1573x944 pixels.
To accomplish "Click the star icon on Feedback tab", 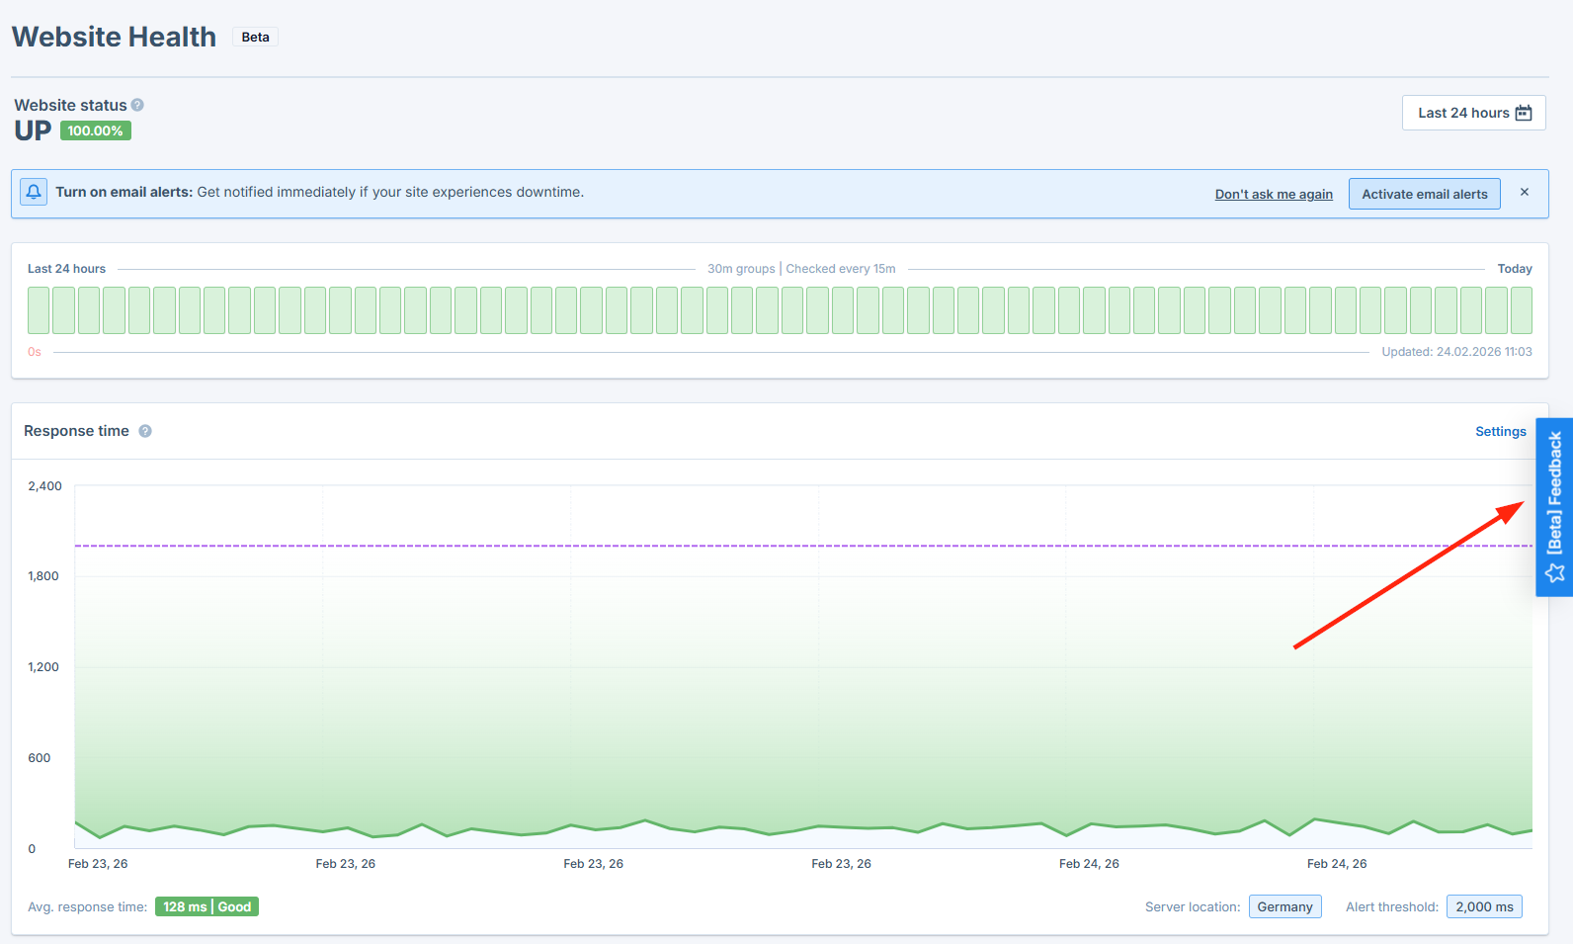I will pyautogui.click(x=1554, y=573).
